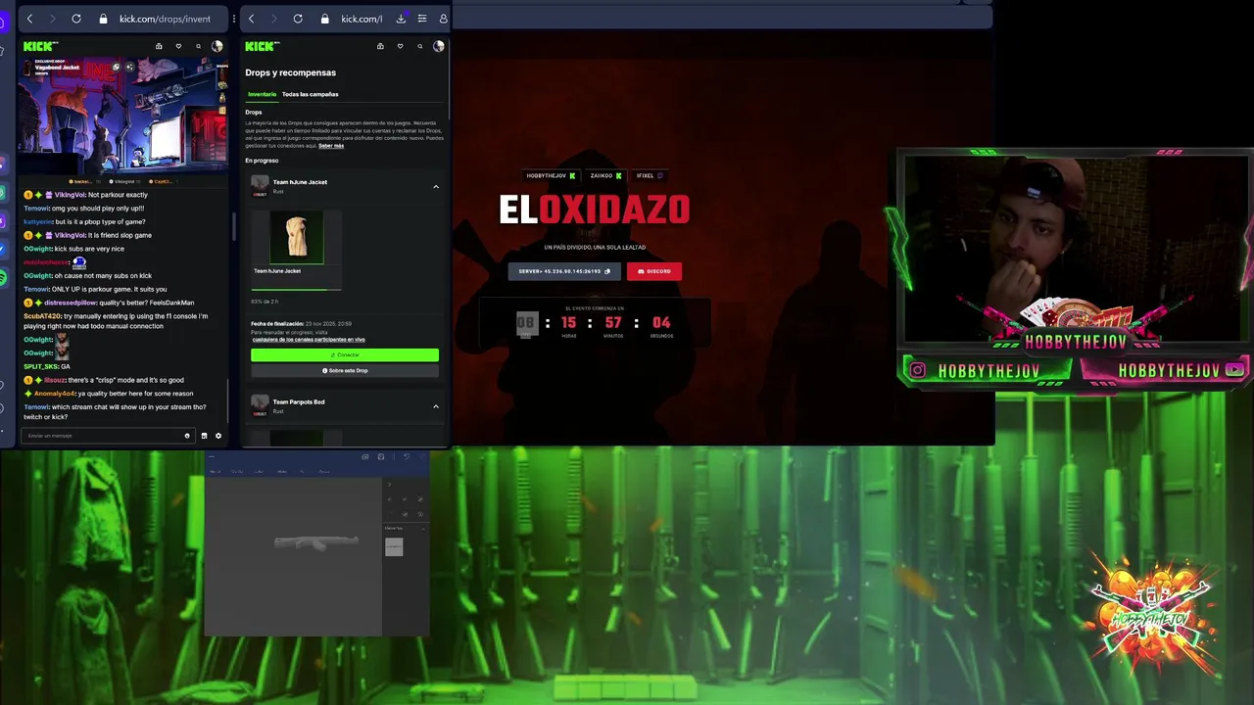The image size is (1254, 705).
Task: Open the Saber más link
Action: coord(331,146)
